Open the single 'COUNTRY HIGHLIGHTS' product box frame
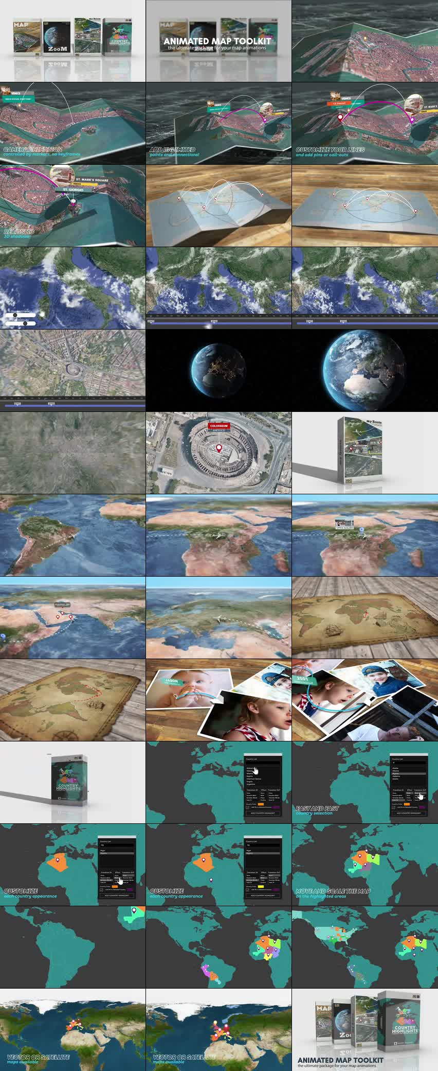438x1071 pixels. point(72,783)
